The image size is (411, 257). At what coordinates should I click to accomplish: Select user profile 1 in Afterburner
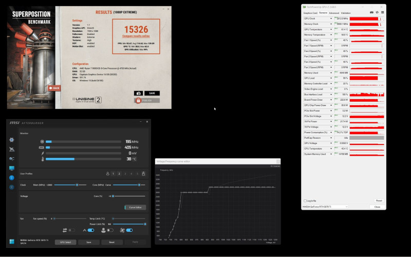113,174
